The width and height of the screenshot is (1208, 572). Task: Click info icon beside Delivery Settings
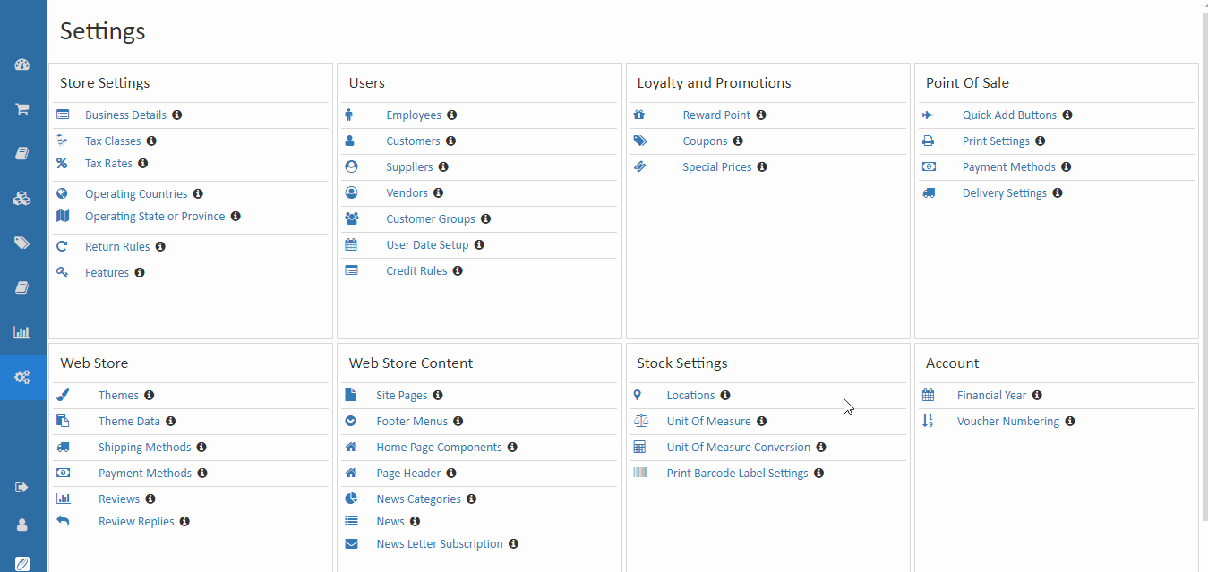point(1058,193)
